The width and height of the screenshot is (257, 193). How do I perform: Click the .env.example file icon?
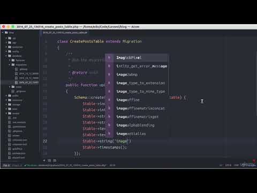10,122
